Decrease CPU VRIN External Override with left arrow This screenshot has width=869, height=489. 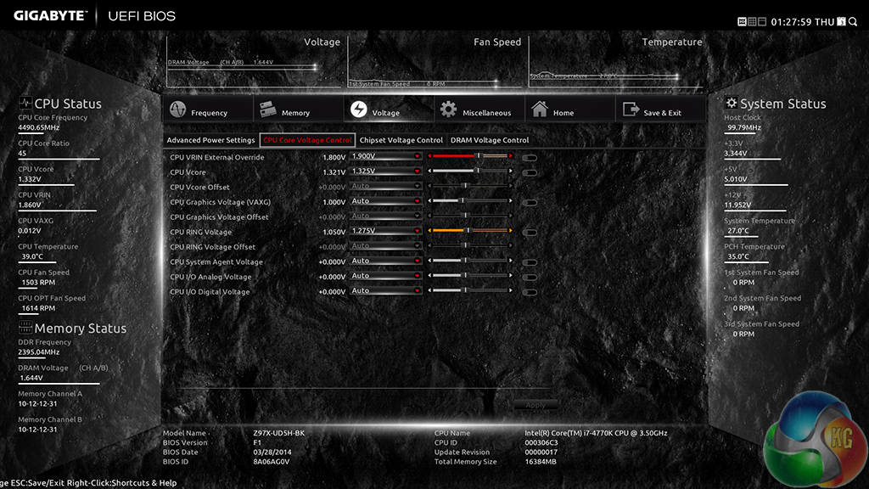coord(429,156)
